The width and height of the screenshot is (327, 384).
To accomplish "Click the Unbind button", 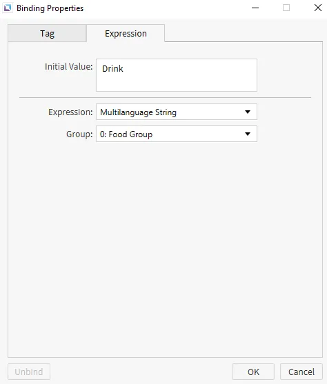I will click(29, 372).
